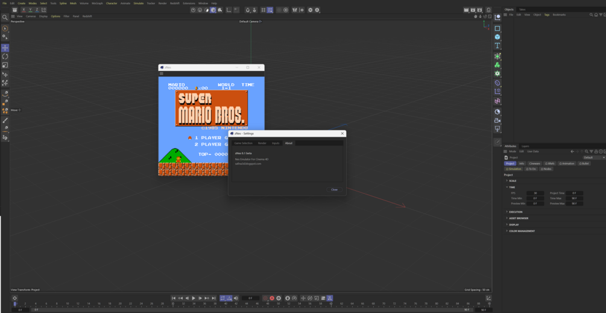This screenshot has width=606, height=313.
Task: Toggle Enable Snap icon in top toolbar
Action: click(248, 10)
